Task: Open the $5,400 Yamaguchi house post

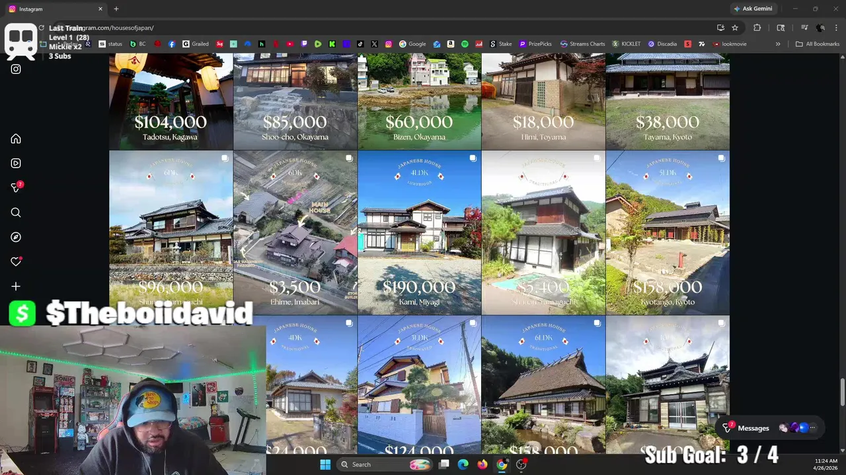Action: [543, 233]
